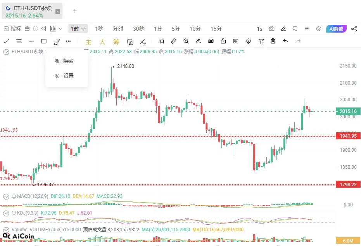Click the 主 main-force indicator icon

click(88, 42)
